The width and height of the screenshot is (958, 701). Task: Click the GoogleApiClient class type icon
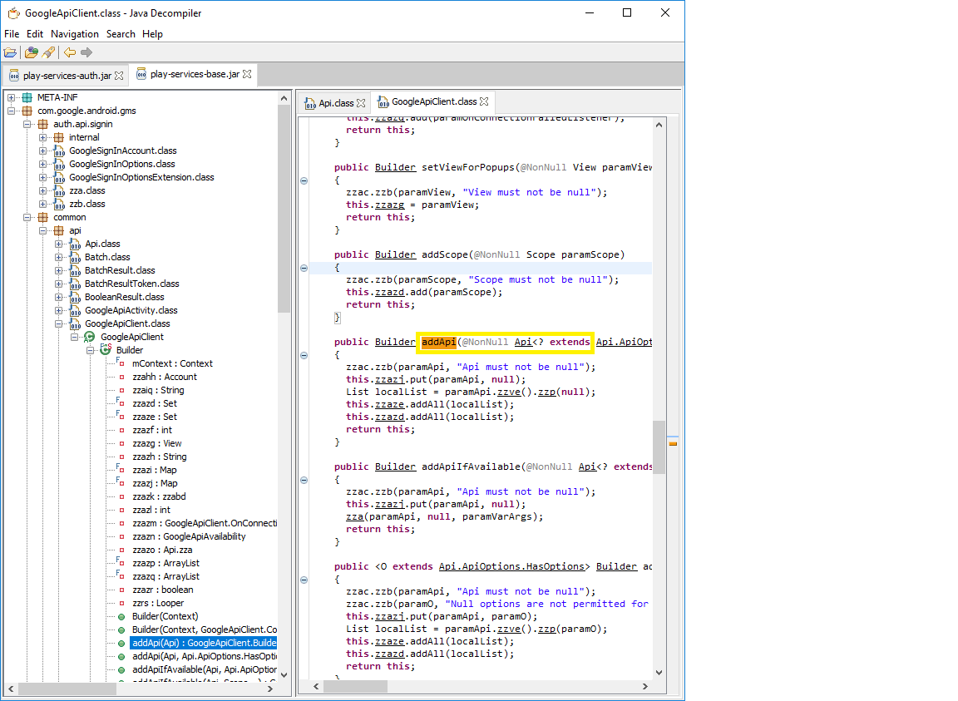coord(90,337)
